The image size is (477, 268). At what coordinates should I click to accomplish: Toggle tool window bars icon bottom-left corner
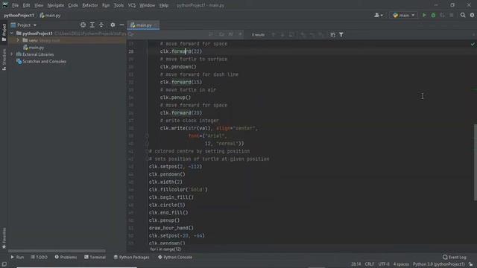point(4,264)
